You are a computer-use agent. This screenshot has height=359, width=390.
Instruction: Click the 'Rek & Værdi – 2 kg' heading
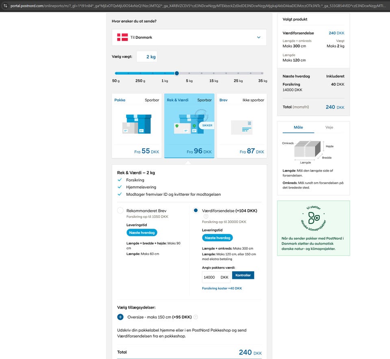[136, 173]
